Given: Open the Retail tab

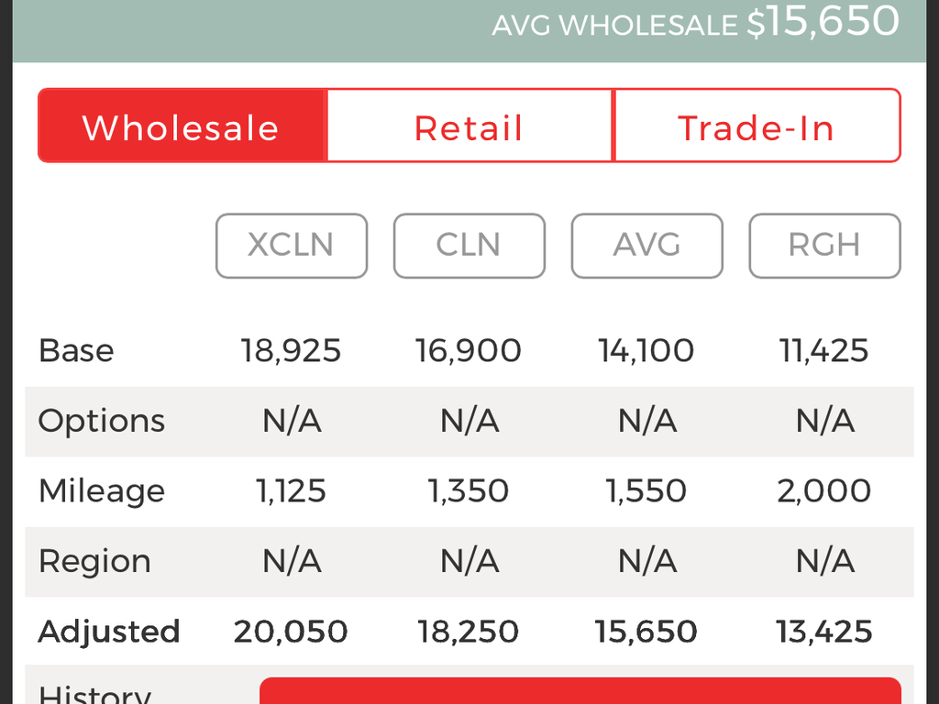Looking at the screenshot, I should [x=469, y=126].
